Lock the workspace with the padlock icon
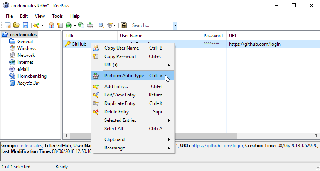The image size is (320, 171). click(x=124, y=25)
